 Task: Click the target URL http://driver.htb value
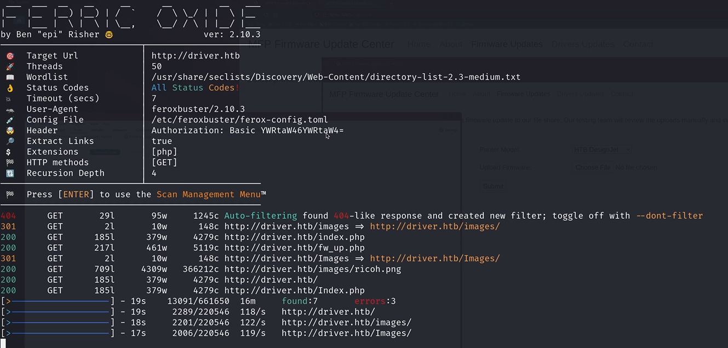196,56
